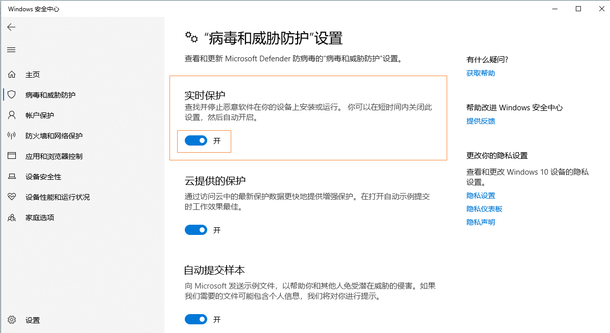Open the 隐私声明 link
610x333 pixels.
point(480,222)
